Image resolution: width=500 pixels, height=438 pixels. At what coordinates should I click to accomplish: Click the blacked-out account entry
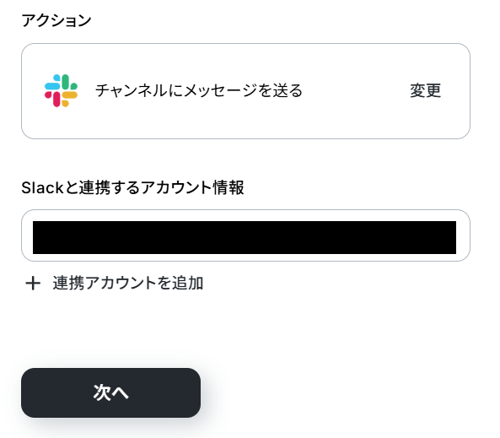point(245,237)
